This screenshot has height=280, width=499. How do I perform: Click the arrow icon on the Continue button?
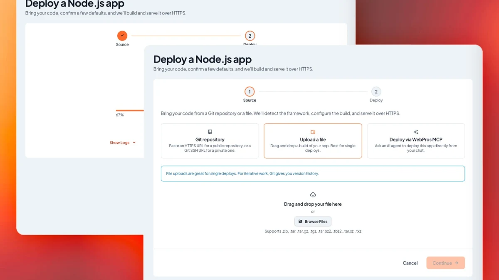pyautogui.click(x=457, y=263)
